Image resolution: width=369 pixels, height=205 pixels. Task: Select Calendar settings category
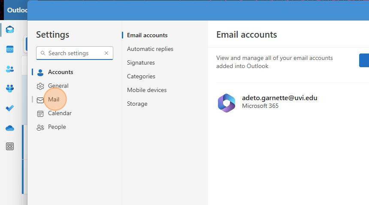(60, 113)
